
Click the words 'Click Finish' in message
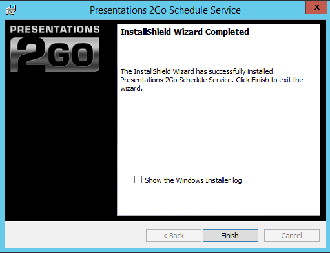[x=253, y=80]
